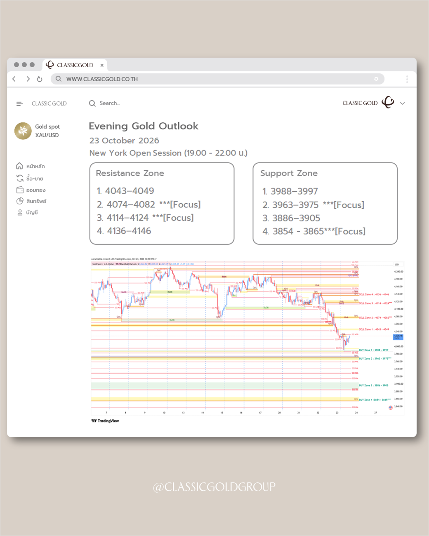Click the Evening Gold Outlook heading
The width and height of the screenshot is (429, 536).
(144, 126)
